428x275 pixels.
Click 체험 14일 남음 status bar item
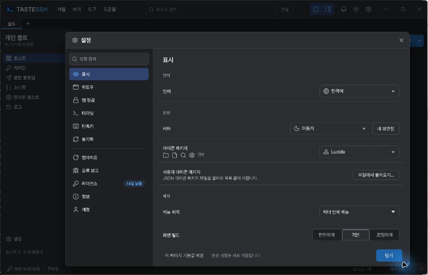(x=24, y=269)
